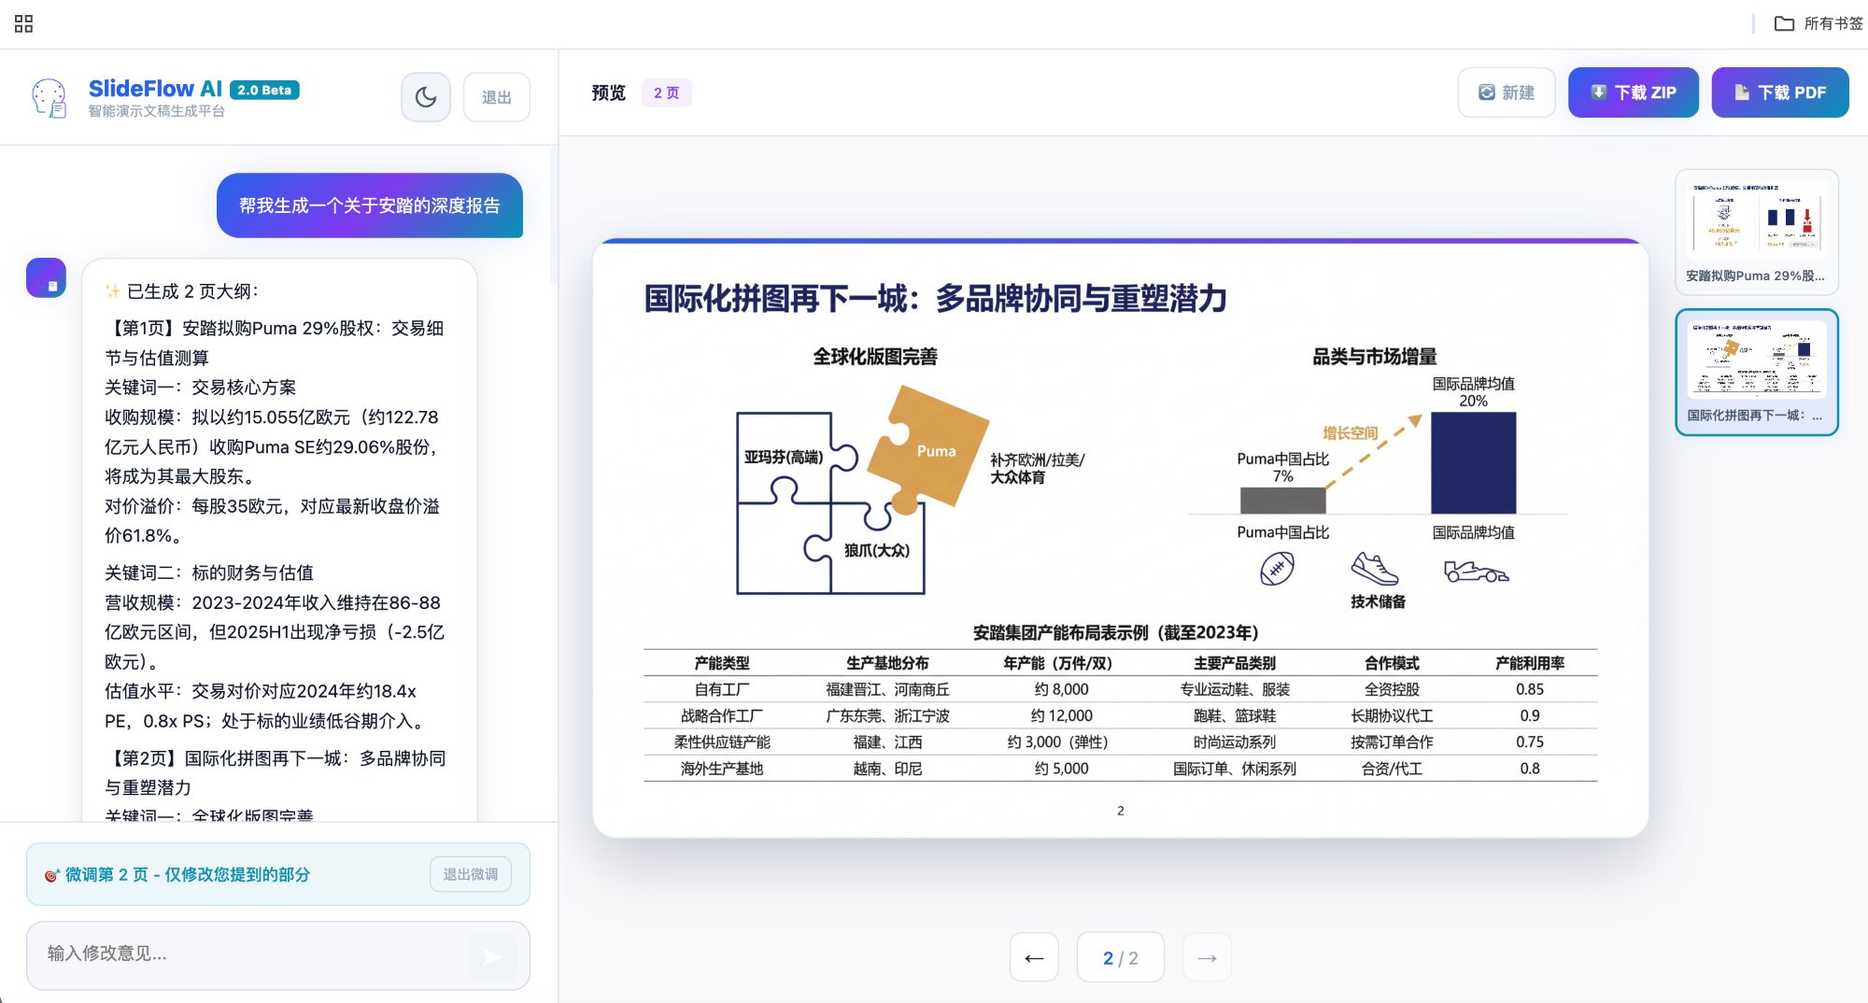
Task: Click the send arrow to submit feedback
Action: tap(492, 956)
